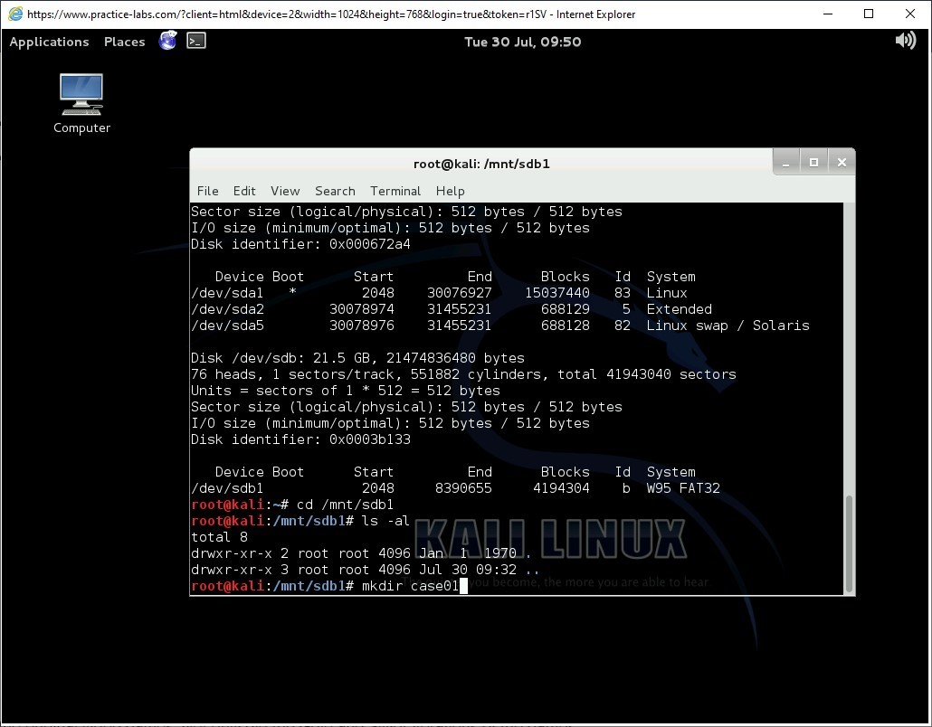Open the terminal File menu
932x727 pixels.
pyautogui.click(x=207, y=191)
